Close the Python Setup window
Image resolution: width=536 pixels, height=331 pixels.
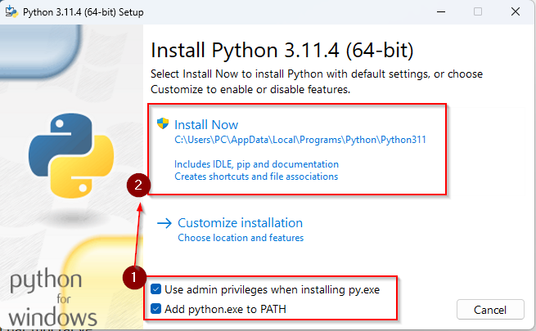click(513, 11)
